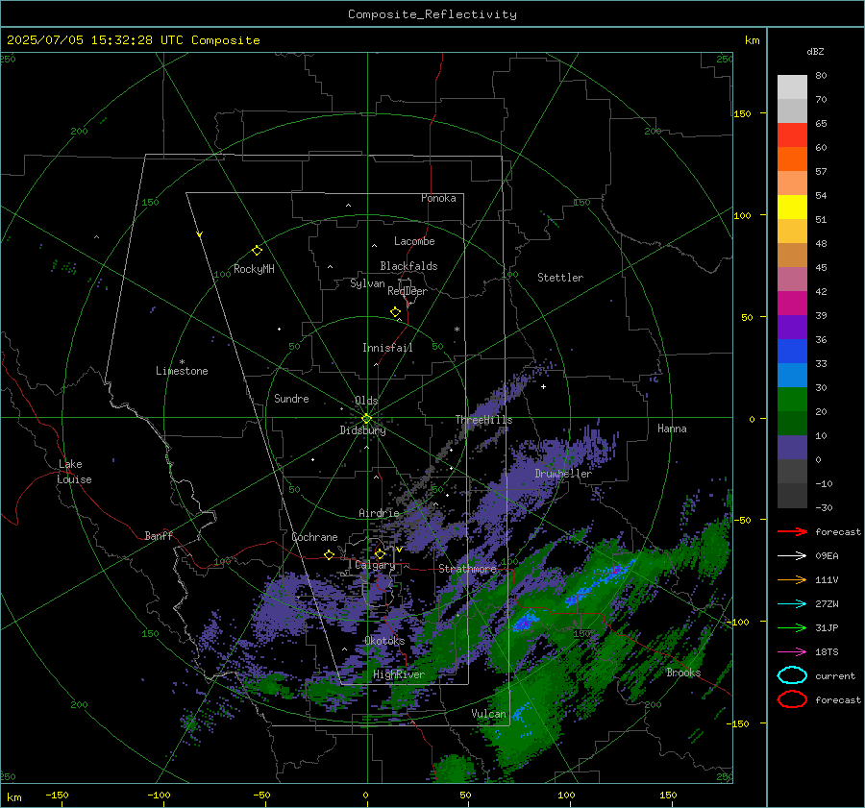This screenshot has width=865, height=808.
Task: Click the yellow diamond marker below RedDeer
Action: 395,312
